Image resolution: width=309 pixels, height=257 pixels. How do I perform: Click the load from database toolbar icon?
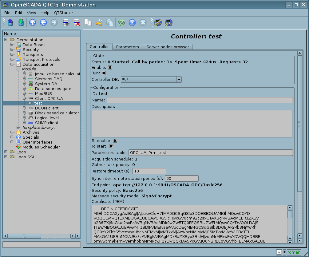(x=10, y=22)
